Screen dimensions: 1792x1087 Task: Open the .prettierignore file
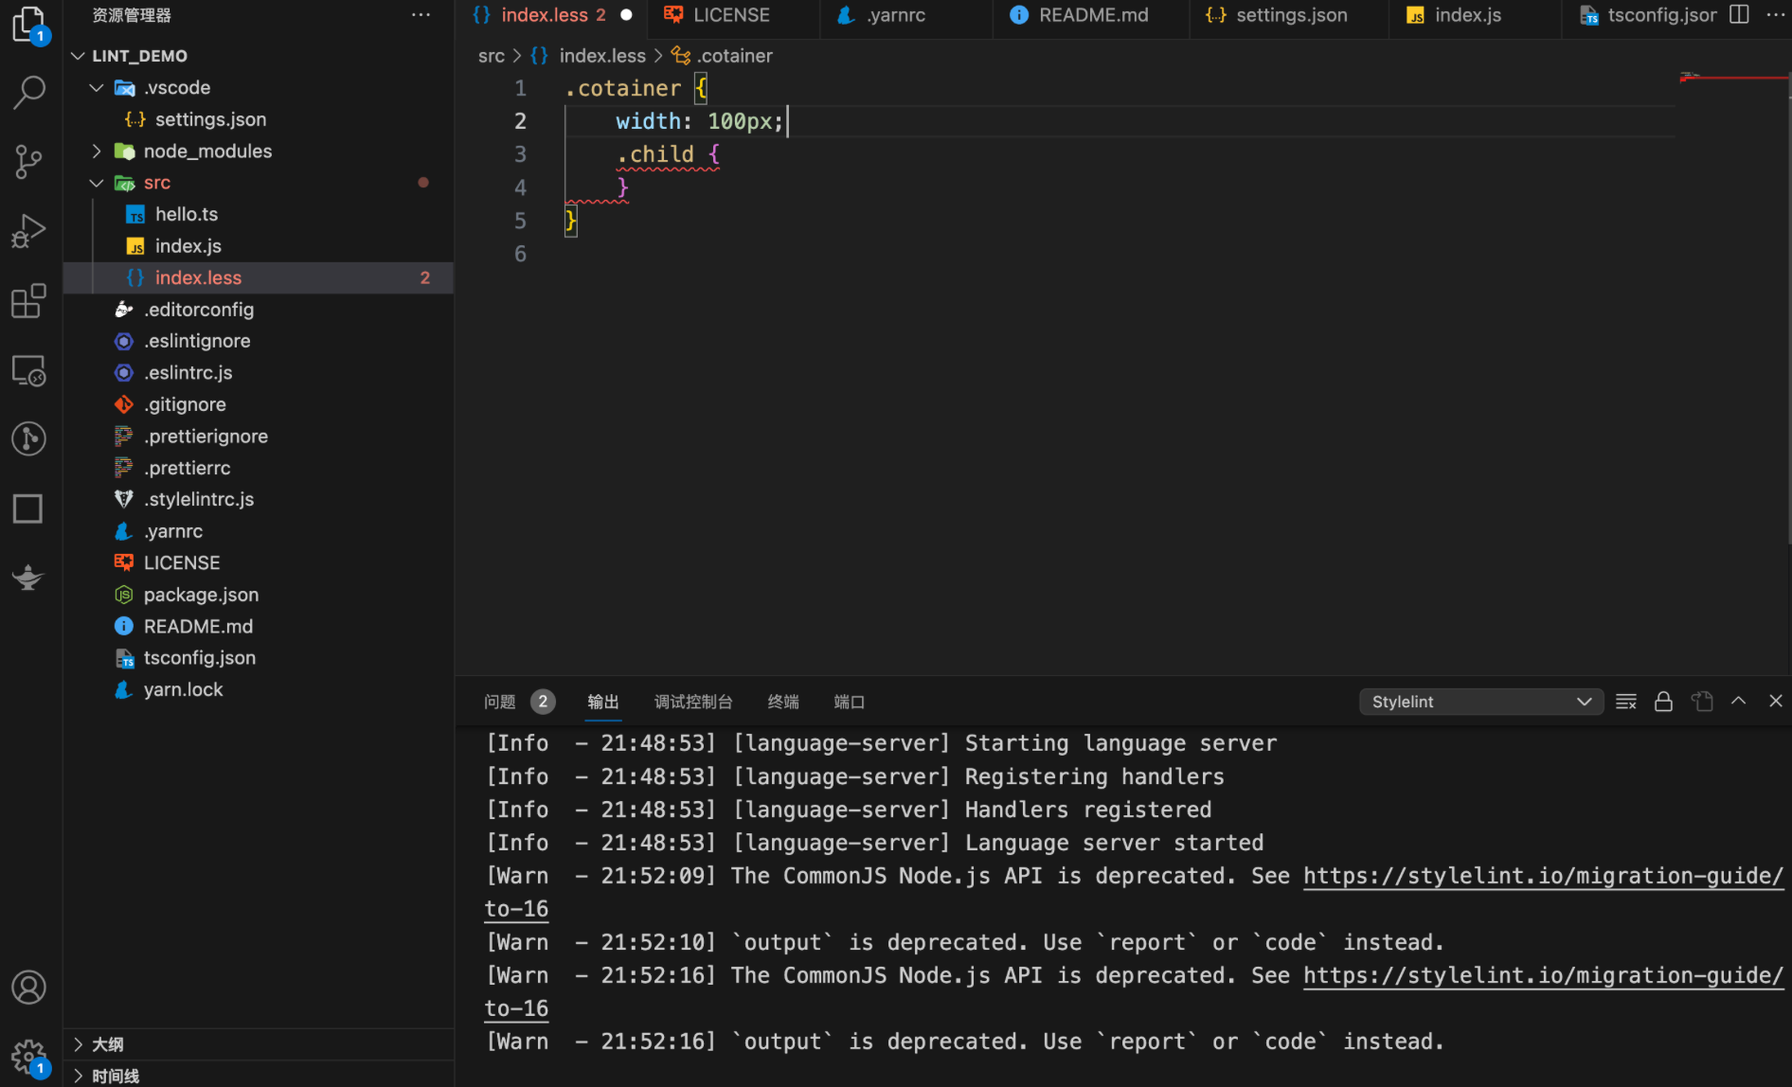[259, 437]
